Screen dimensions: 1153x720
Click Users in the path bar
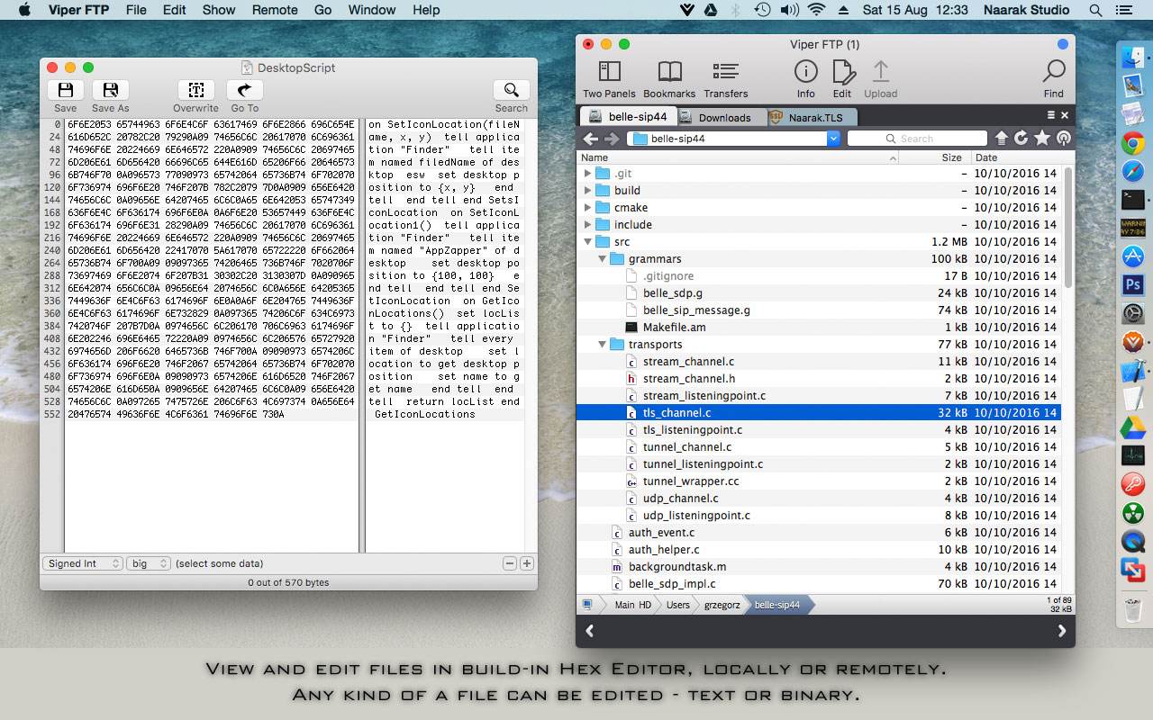click(x=678, y=605)
